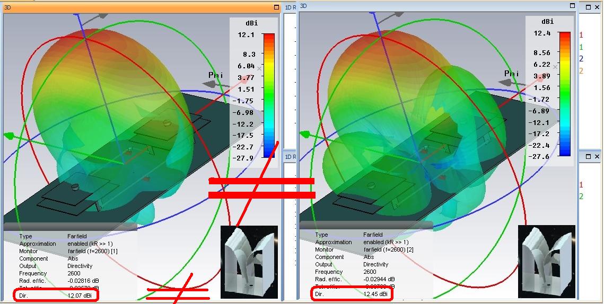Select the "-0.02944 dB" radiation efficiency value
The image size is (604, 304).
379,279
